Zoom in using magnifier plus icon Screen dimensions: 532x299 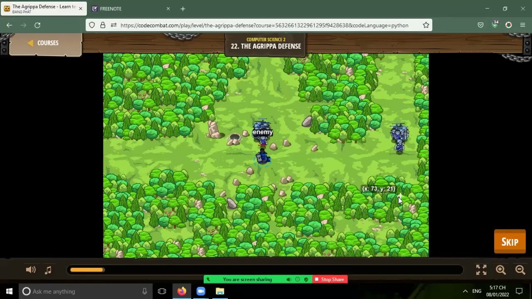(501, 270)
